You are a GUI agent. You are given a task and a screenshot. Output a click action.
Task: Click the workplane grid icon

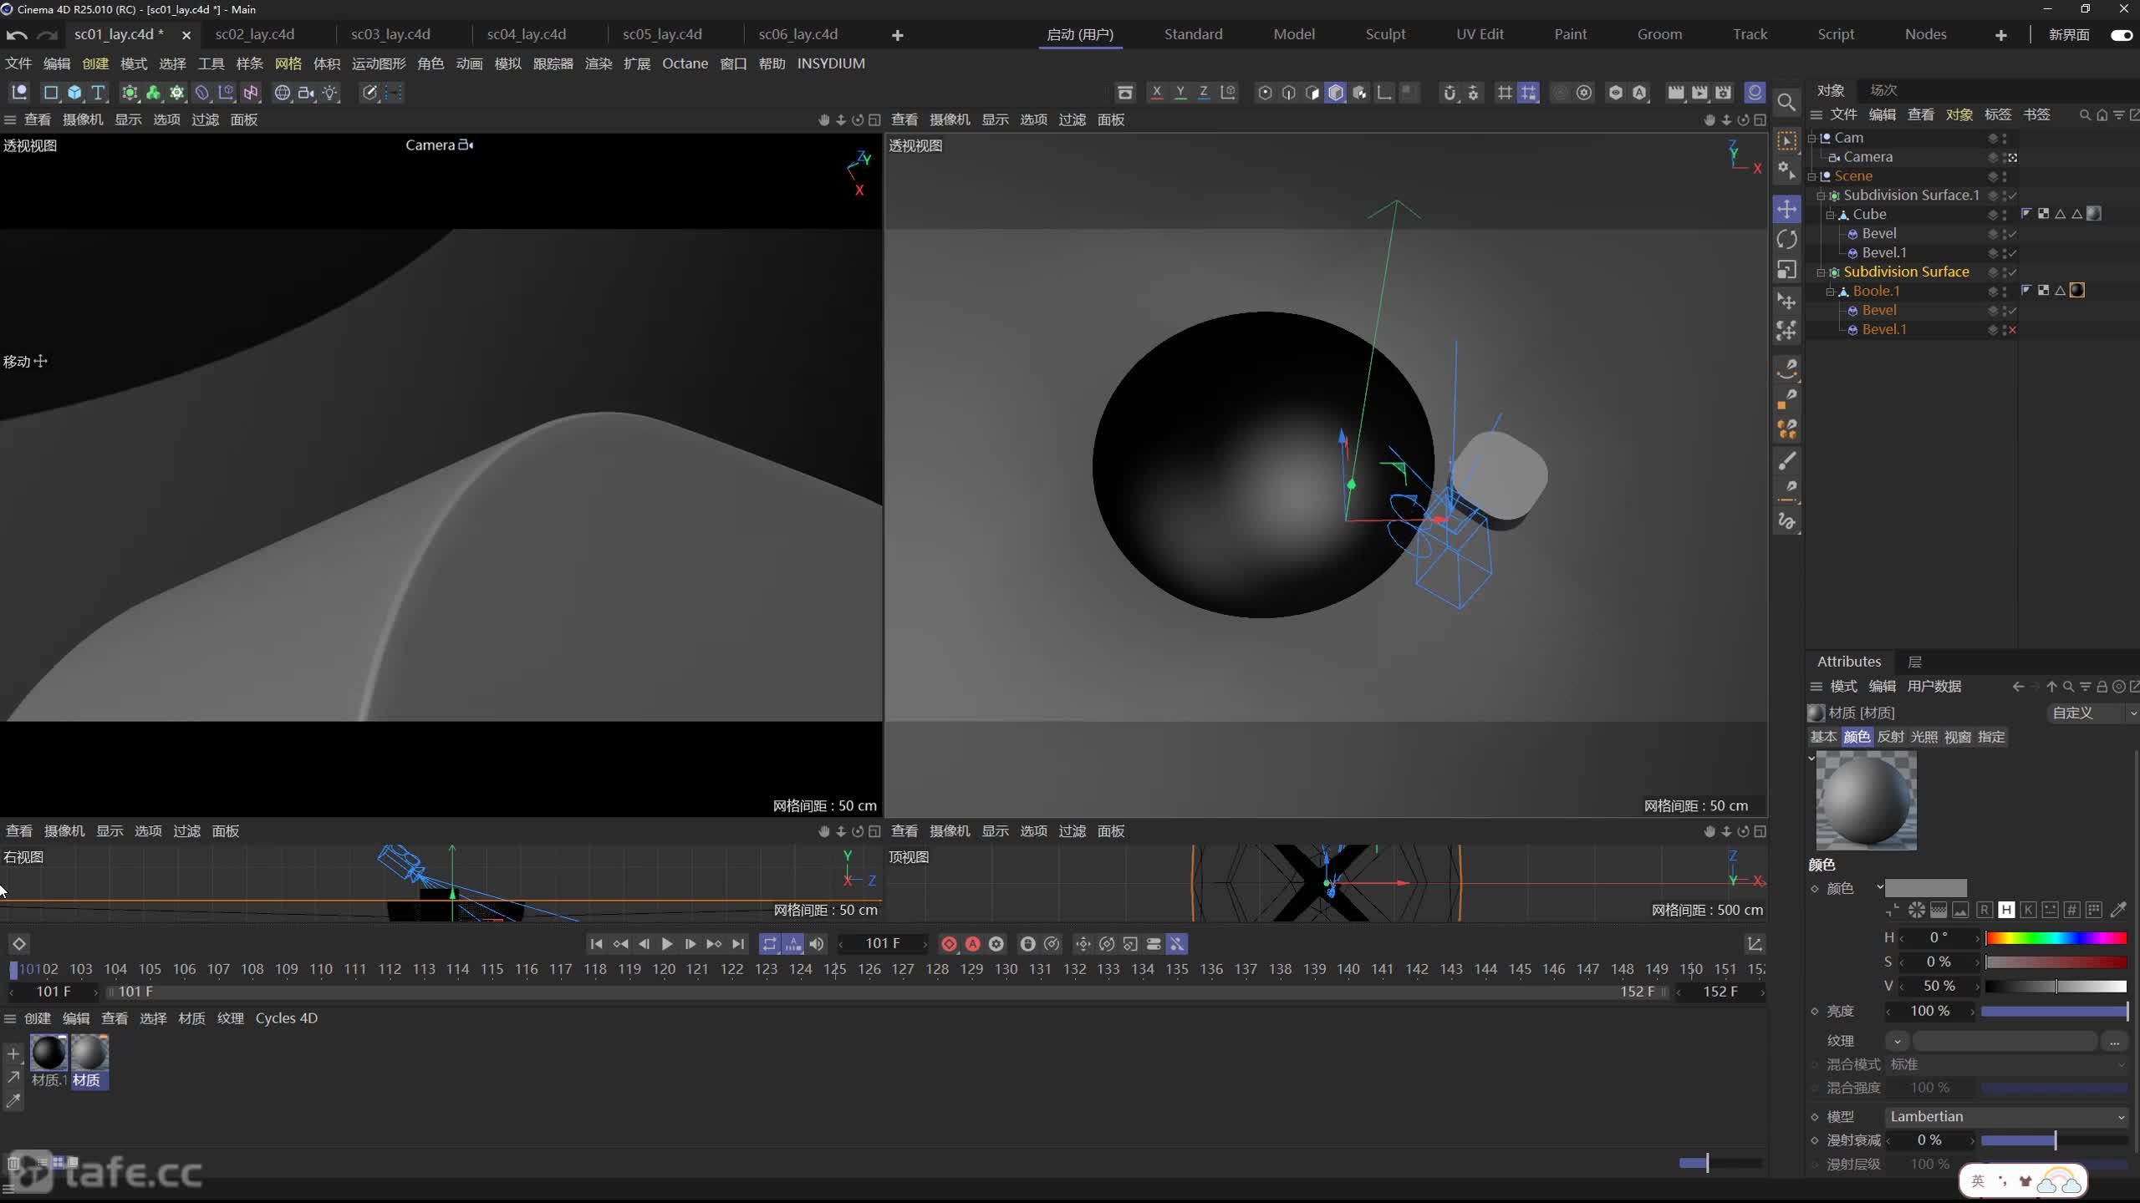coord(1504,93)
